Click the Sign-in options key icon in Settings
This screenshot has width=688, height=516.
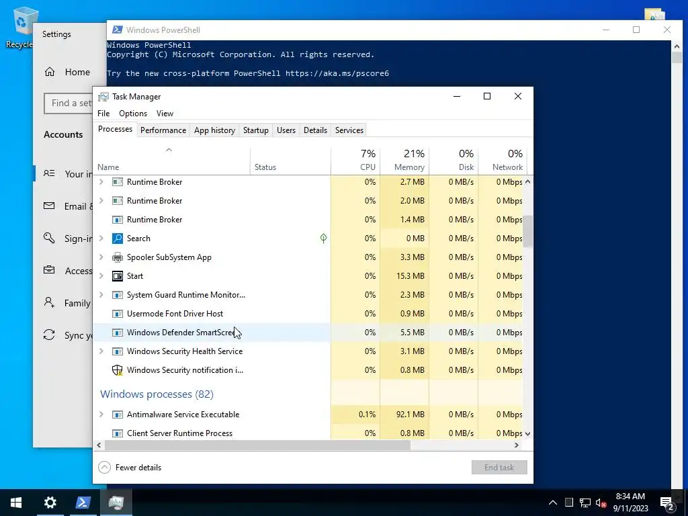(x=49, y=238)
